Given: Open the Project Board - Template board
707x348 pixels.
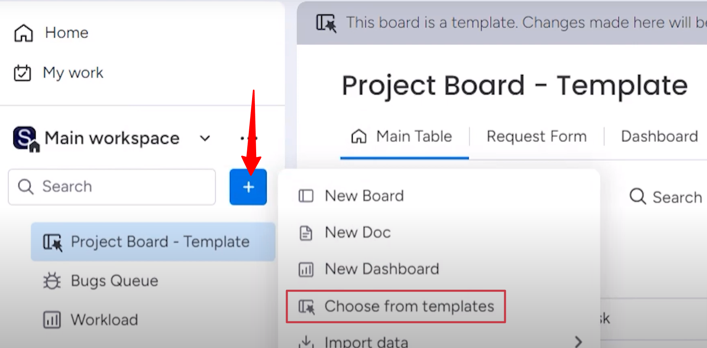Looking at the screenshot, I should 160,242.
